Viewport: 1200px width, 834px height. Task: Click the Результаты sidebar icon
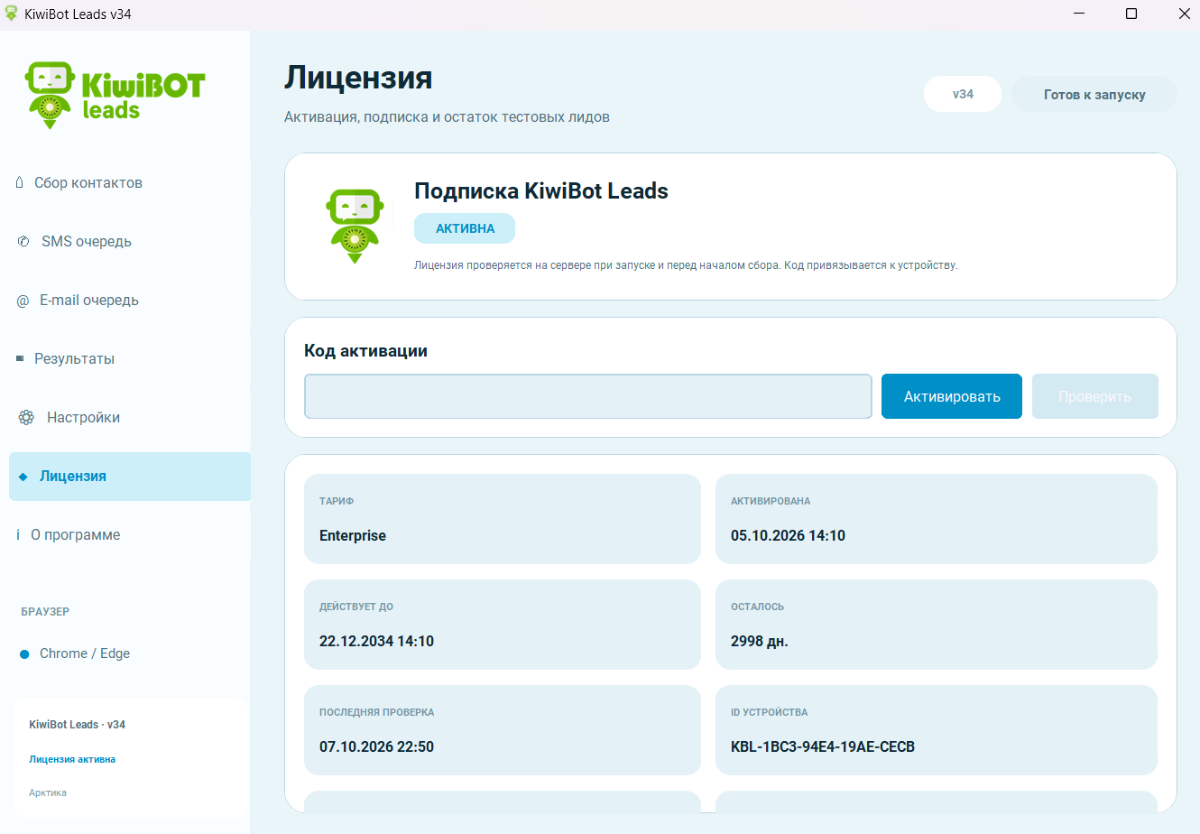20,358
